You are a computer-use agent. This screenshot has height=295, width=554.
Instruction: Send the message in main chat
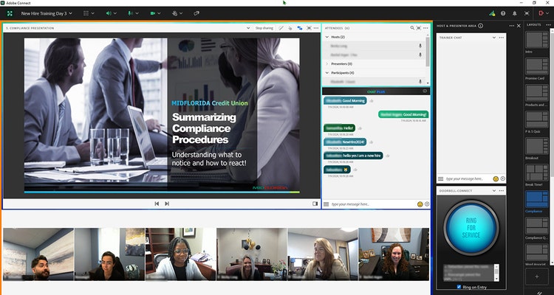pos(427,204)
